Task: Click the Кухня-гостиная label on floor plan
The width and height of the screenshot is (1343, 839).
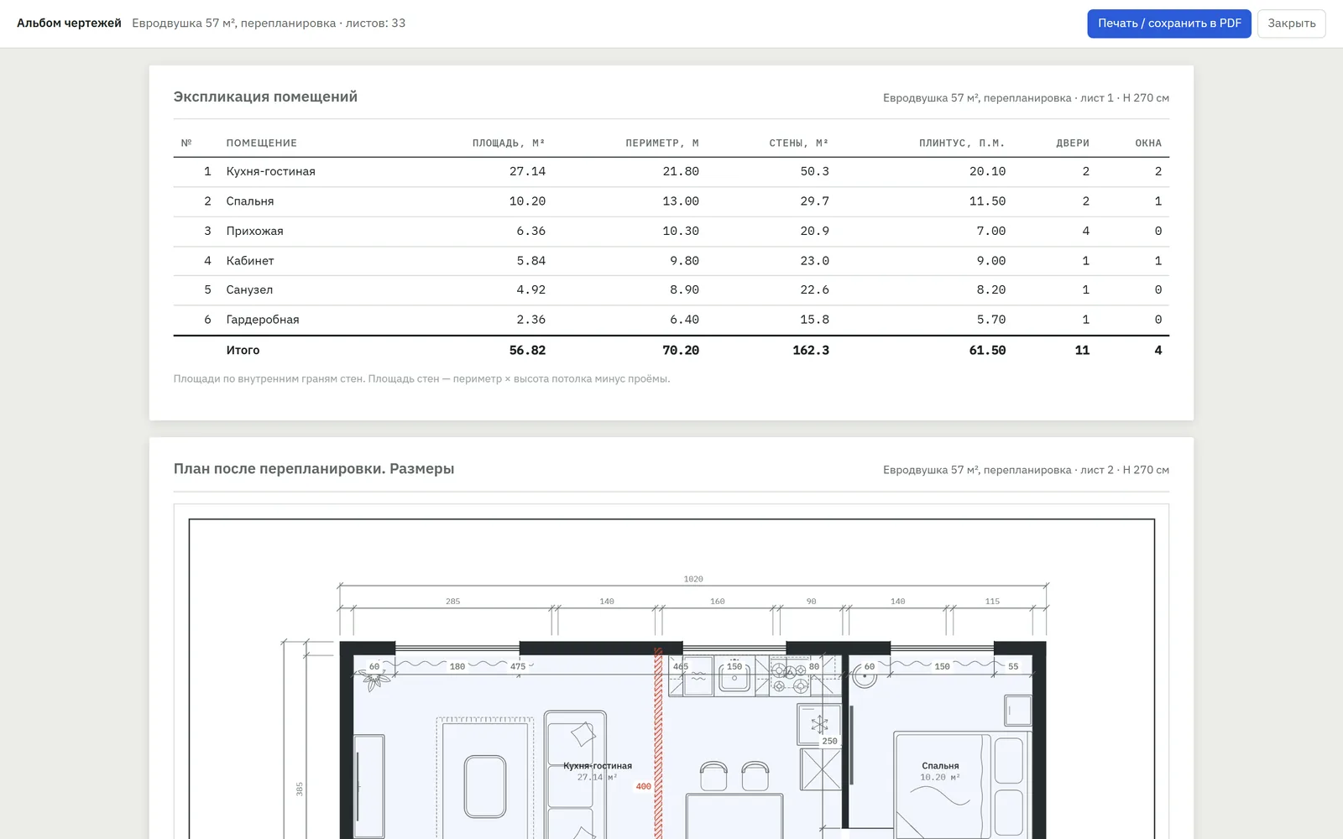Action: 598,766
